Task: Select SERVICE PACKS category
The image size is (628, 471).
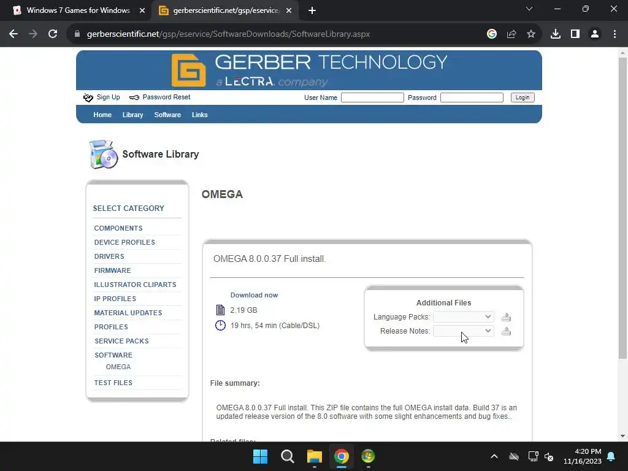Action: pos(121,341)
